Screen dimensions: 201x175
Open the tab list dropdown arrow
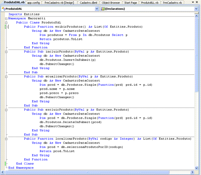(x=193, y=2)
